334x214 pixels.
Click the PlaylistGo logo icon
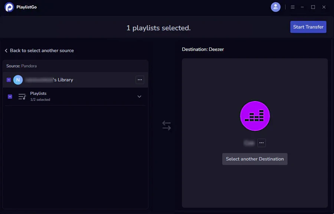(9, 7)
